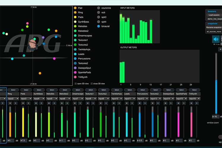
Task: Expand the input12 dropdown on Percussions
Action: coord(143,99)
